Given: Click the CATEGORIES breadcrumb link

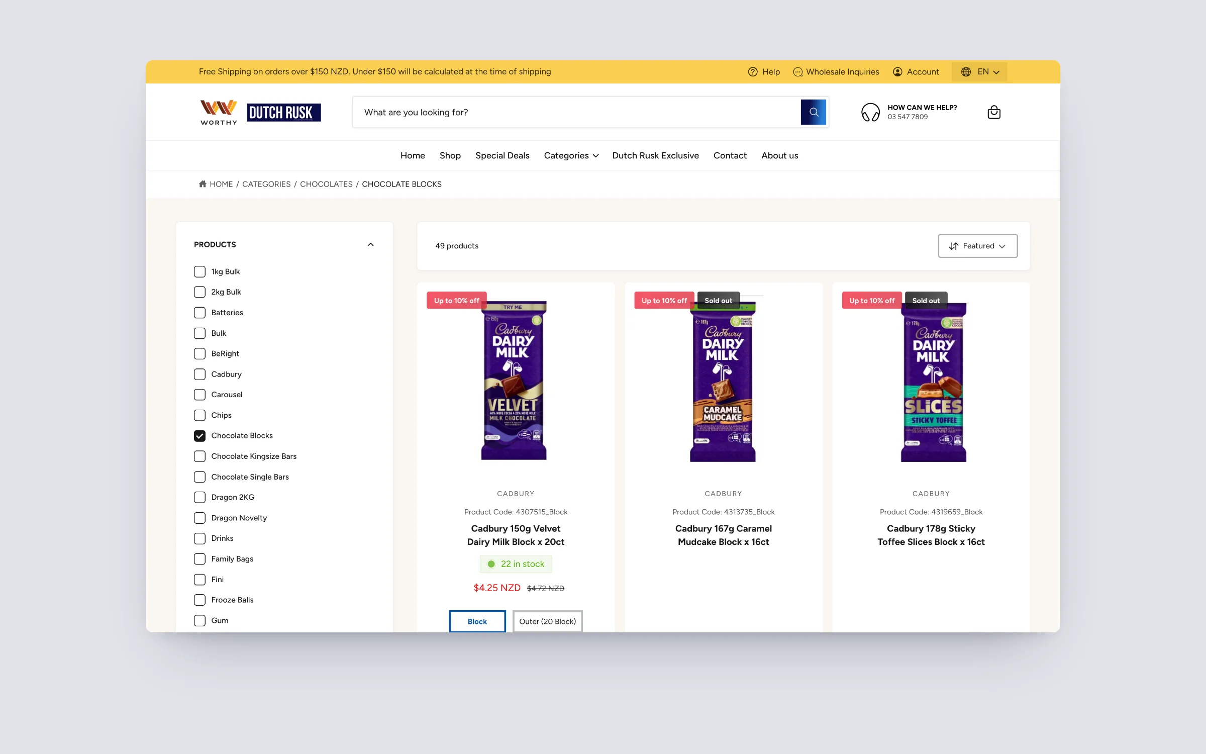Looking at the screenshot, I should click(266, 184).
